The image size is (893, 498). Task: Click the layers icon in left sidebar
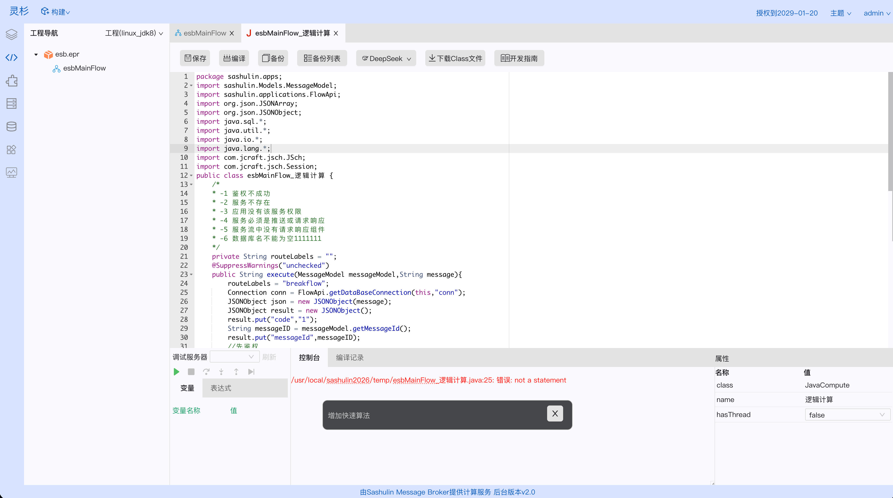[12, 34]
